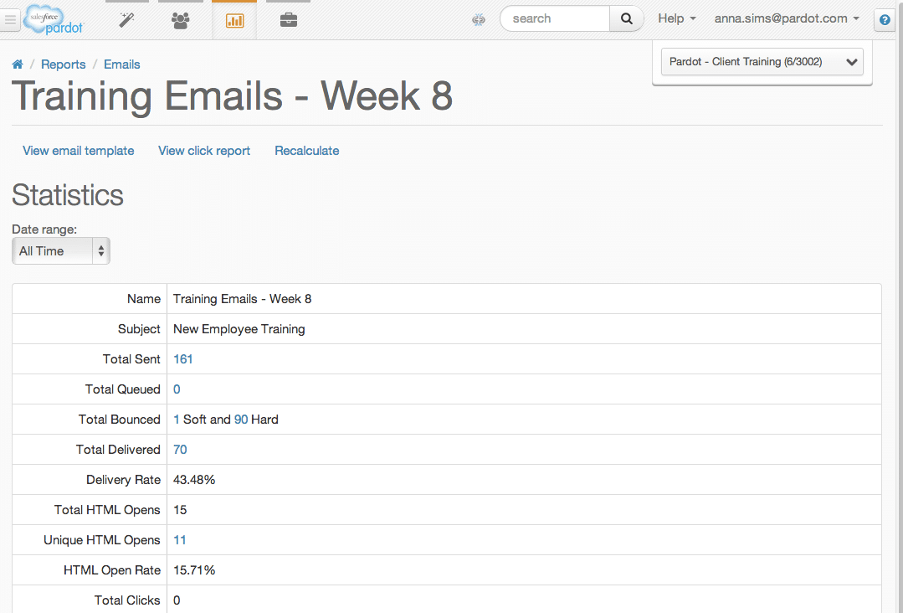Click View email template link
The width and height of the screenshot is (903, 613).
click(x=79, y=151)
